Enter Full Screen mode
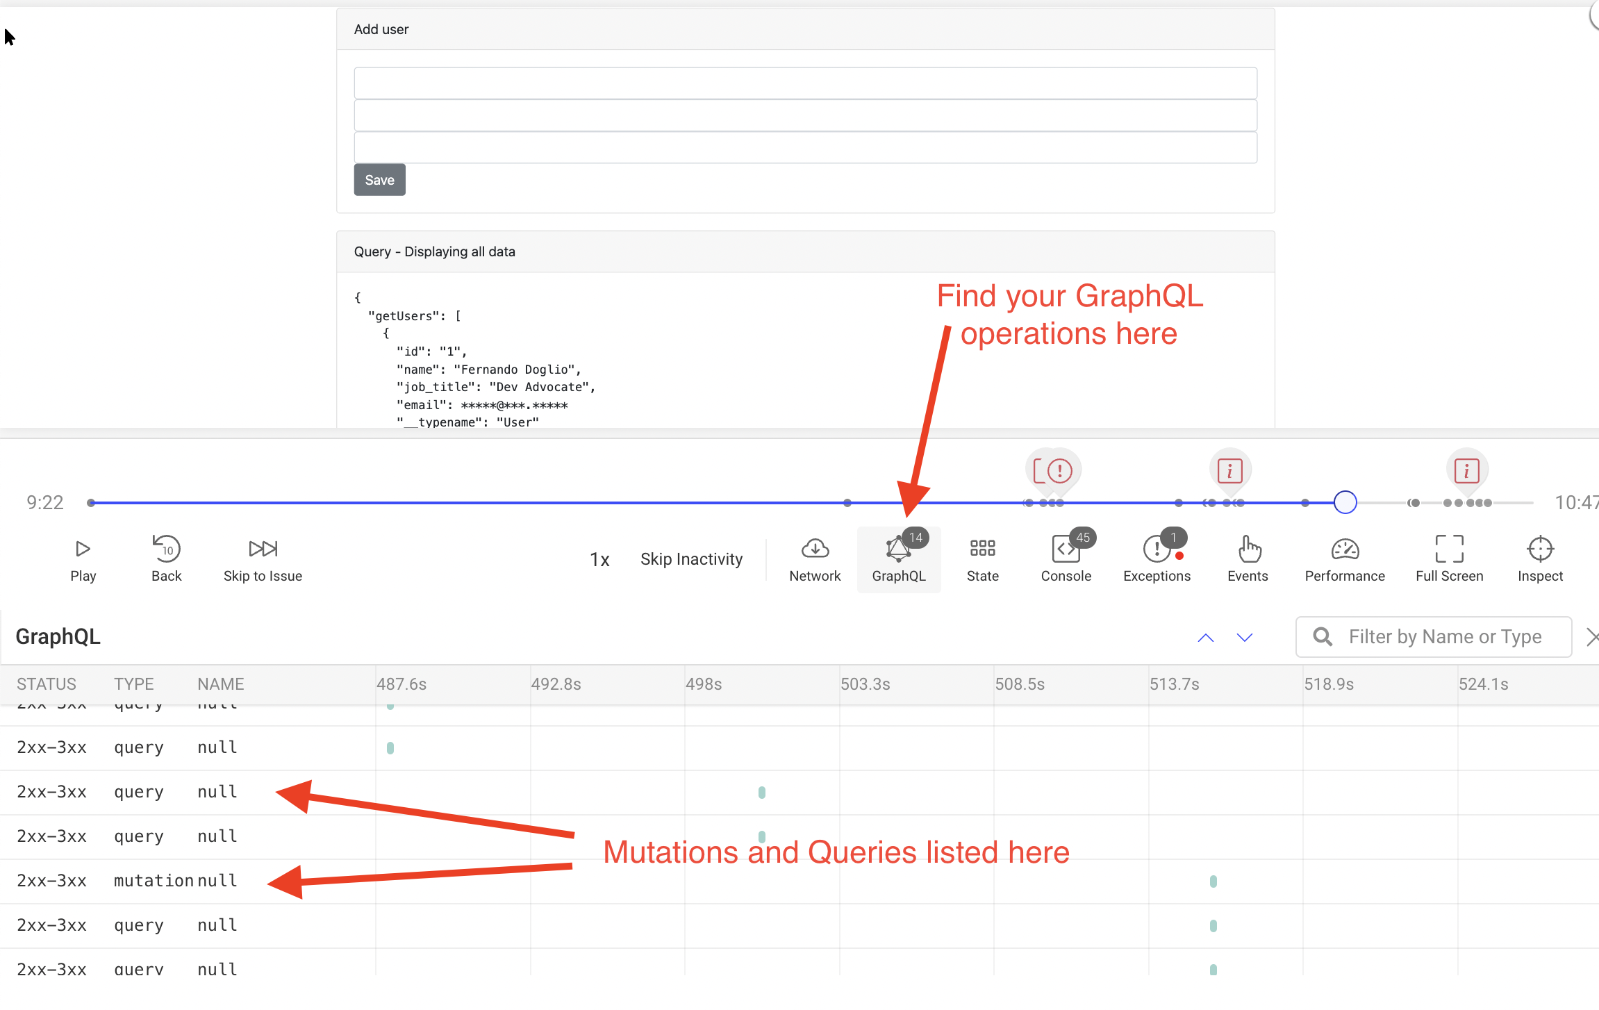This screenshot has width=1599, height=1010. click(1449, 559)
